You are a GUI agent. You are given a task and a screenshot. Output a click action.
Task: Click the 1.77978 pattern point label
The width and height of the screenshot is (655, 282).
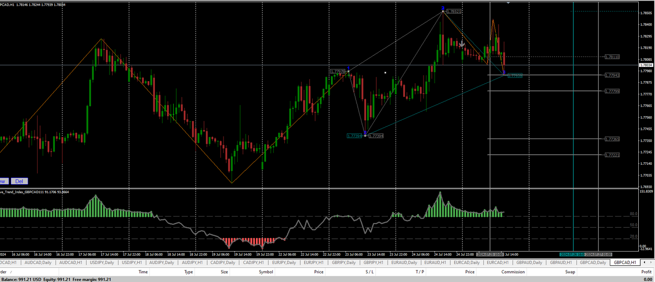tap(338, 72)
